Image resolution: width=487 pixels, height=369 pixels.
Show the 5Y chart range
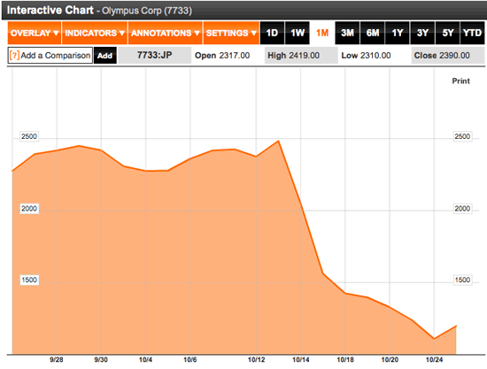click(447, 33)
